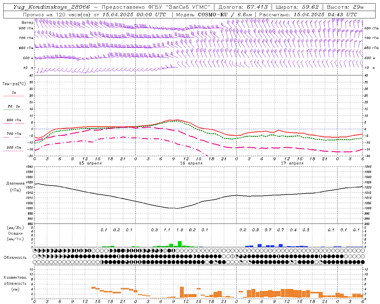
Task: Select the date label 16 апреля
Action: (191, 163)
